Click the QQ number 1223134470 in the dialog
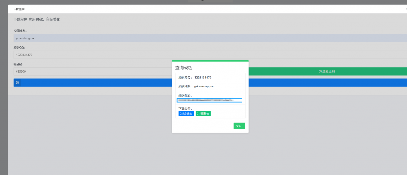 203,78
